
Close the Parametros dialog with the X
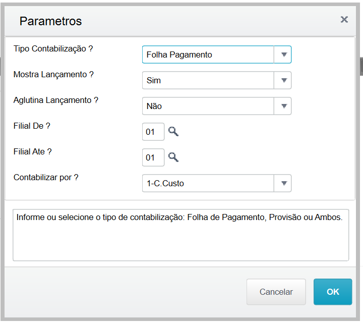click(x=344, y=20)
